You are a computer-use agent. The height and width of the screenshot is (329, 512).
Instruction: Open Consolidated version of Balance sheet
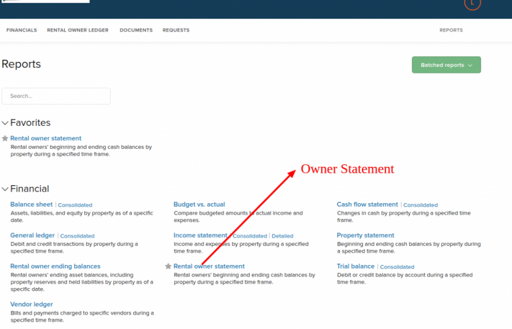(x=75, y=205)
